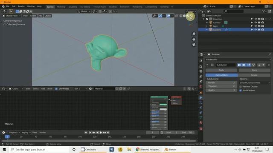Move the Subdivision modifier up

coord(259,65)
